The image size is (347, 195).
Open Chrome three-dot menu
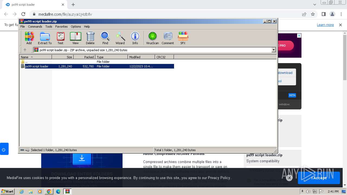coord(341,14)
